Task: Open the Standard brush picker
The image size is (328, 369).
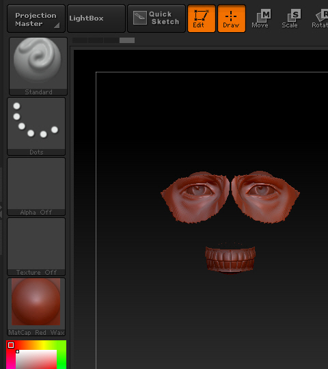Action: click(x=38, y=66)
